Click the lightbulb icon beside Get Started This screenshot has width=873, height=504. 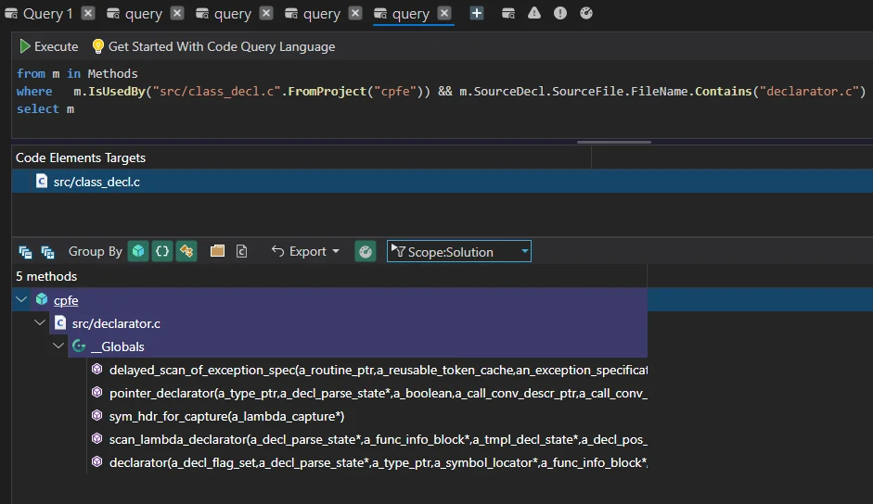[98, 46]
